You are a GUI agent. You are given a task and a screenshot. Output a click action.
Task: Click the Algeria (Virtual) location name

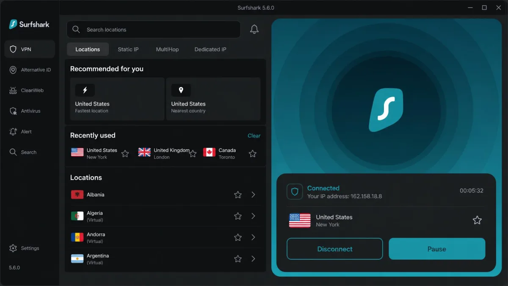click(x=95, y=216)
